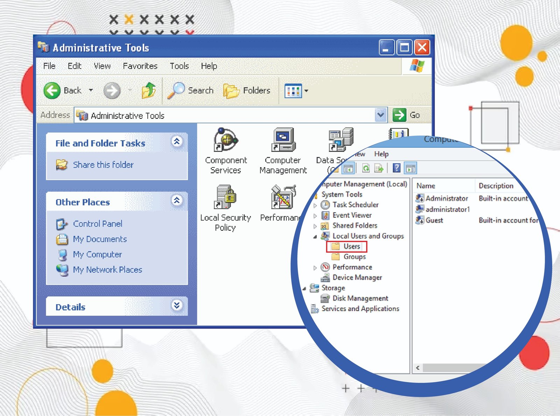The width and height of the screenshot is (560, 416).
Task: Click the Share this folder link
Action: pos(103,165)
